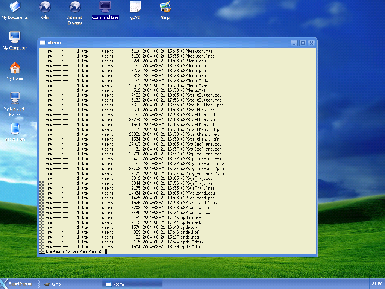Click the uXPStyledFrame.xfm filename

[x=202, y=159]
